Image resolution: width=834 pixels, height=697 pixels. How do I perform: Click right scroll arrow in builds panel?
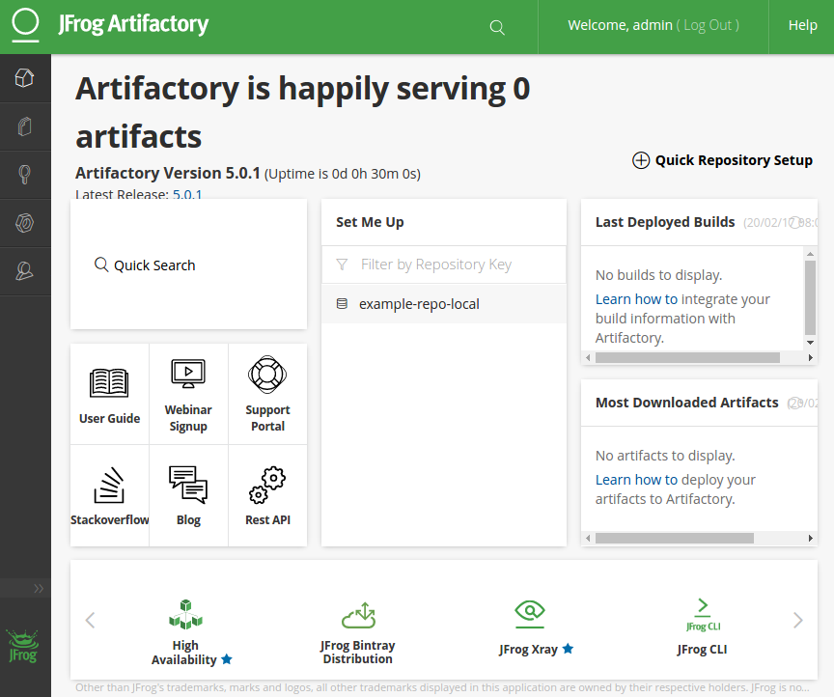click(x=810, y=357)
